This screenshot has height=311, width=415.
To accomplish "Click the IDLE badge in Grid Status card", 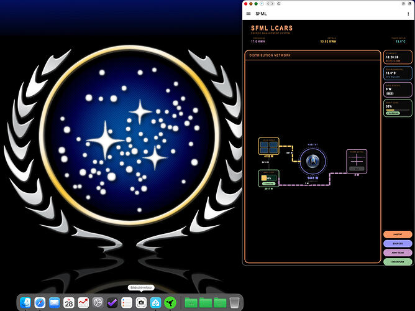I will [x=390, y=93].
